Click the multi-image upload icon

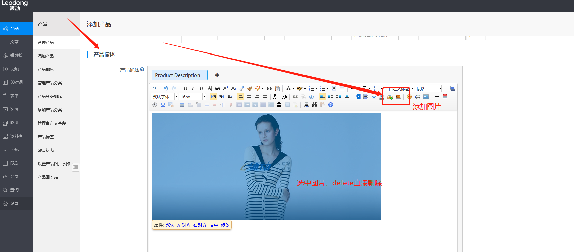(x=390, y=97)
